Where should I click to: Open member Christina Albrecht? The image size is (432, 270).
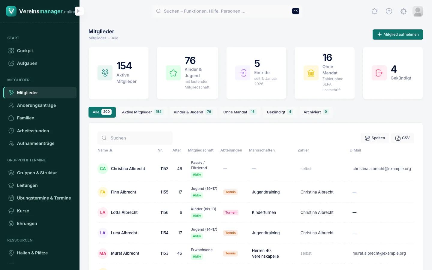(128, 169)
